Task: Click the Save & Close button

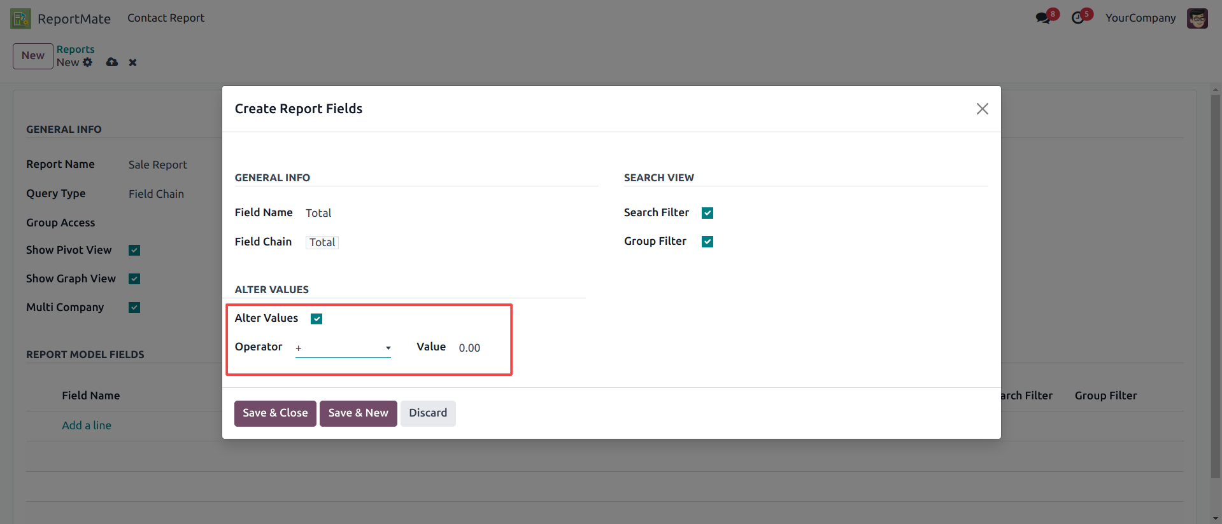Action: (275, 413)
